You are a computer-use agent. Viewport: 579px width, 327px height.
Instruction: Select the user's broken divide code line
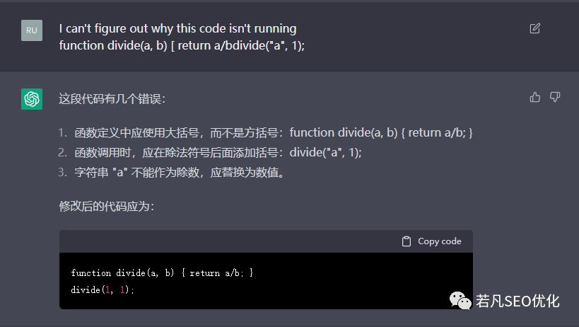tap(182, 45)
